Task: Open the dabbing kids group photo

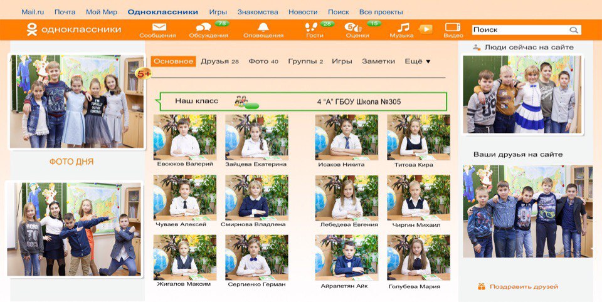Action: [x=74, y=229]
